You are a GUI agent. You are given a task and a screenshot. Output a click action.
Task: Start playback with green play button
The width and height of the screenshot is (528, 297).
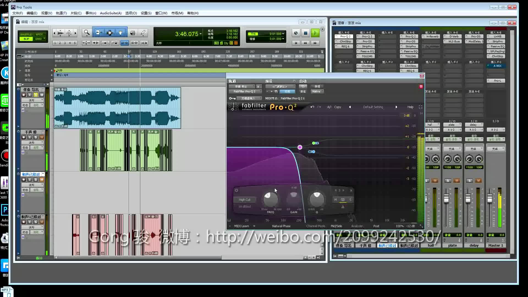click(315, 33)
